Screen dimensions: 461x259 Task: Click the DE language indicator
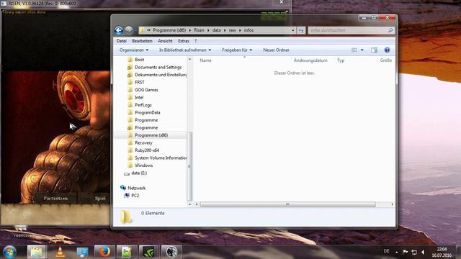point(386,251)
